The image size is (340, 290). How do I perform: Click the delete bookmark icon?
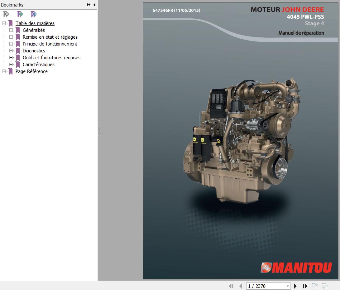coord(6,14)
